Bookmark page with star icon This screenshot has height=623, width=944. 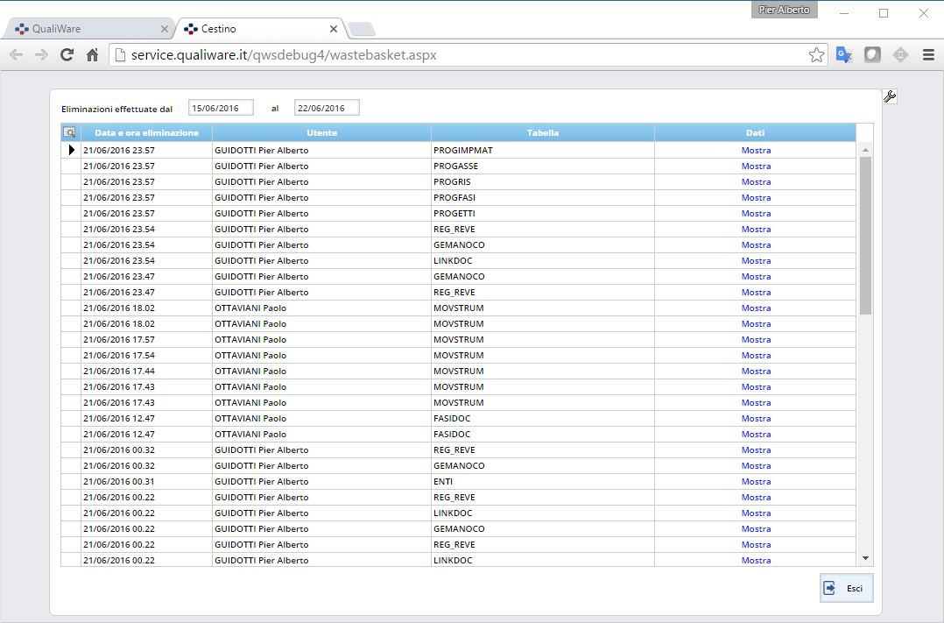tap(816, 55)
